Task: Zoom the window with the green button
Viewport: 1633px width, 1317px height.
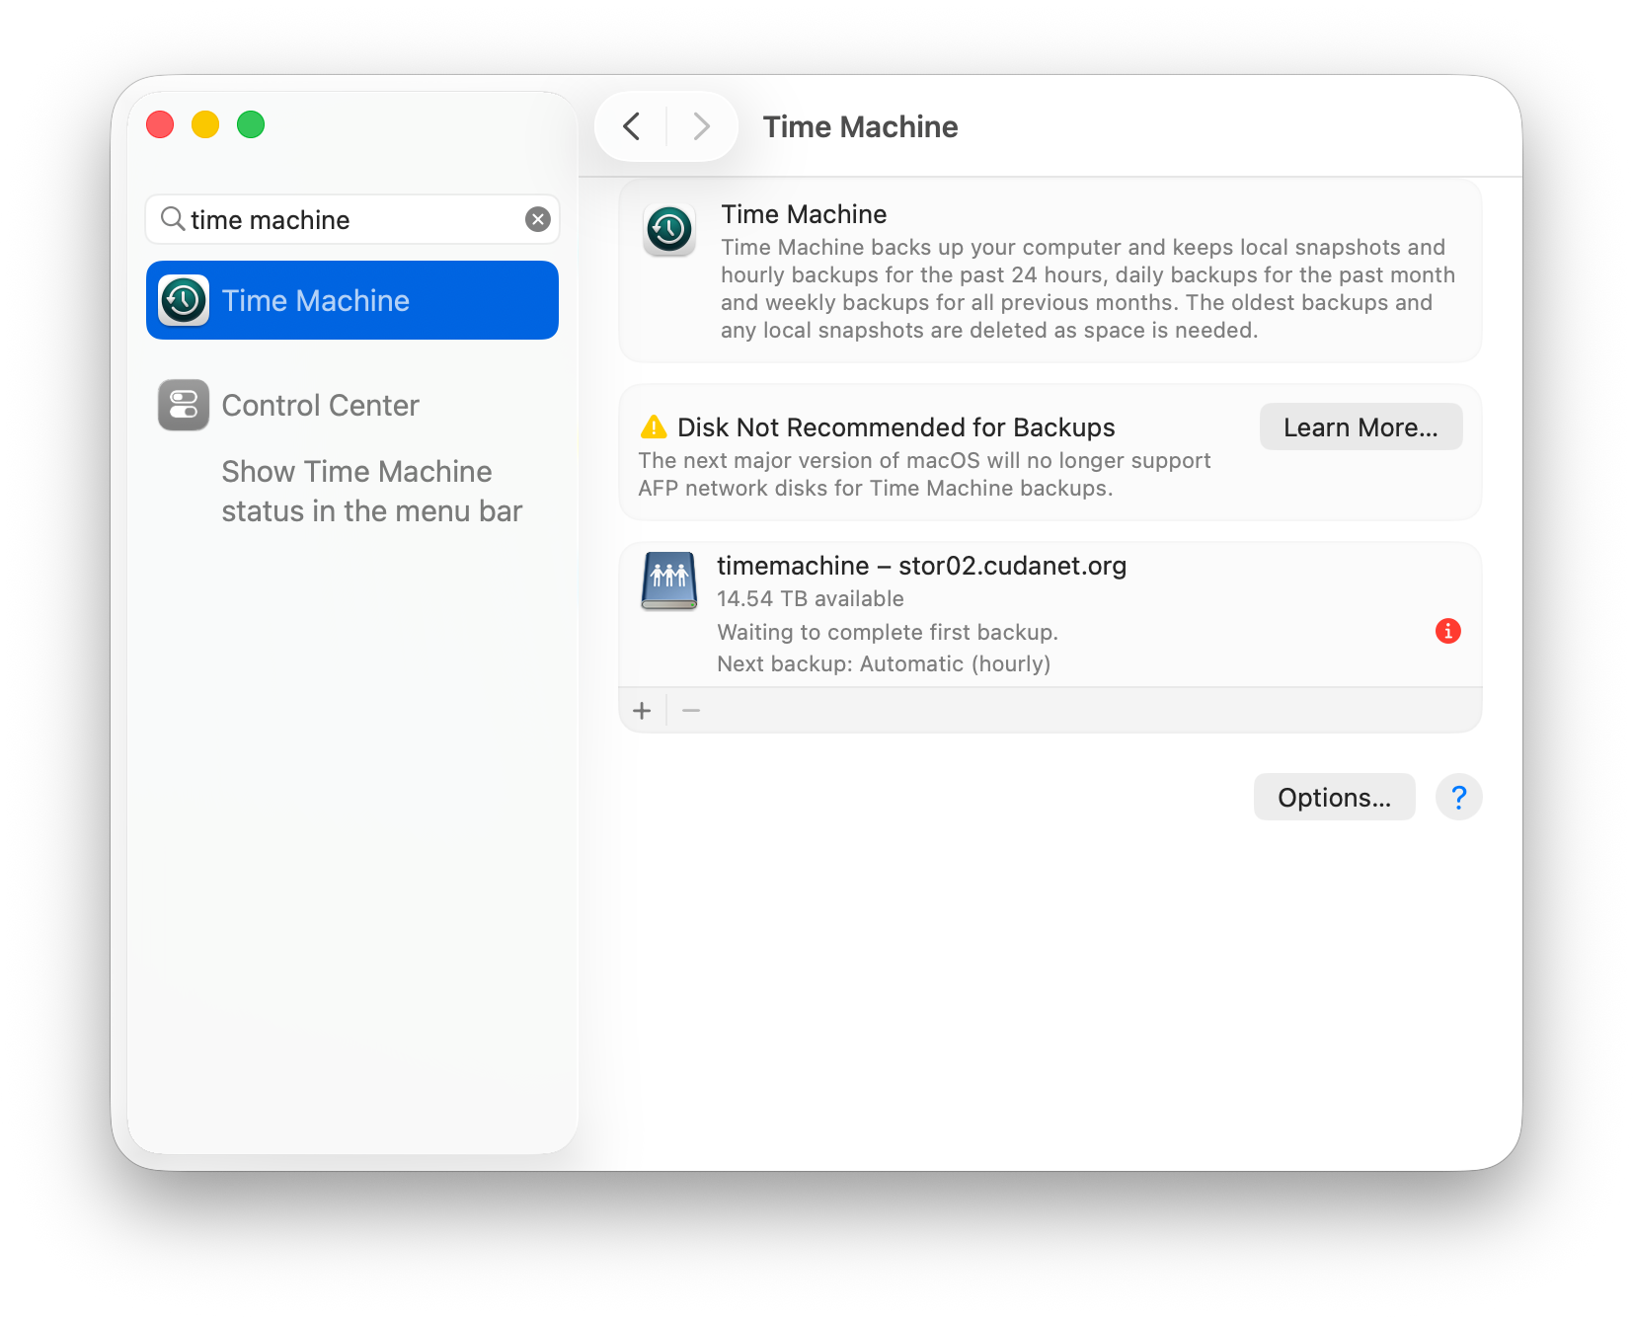Action: click(x=251, y=124)
